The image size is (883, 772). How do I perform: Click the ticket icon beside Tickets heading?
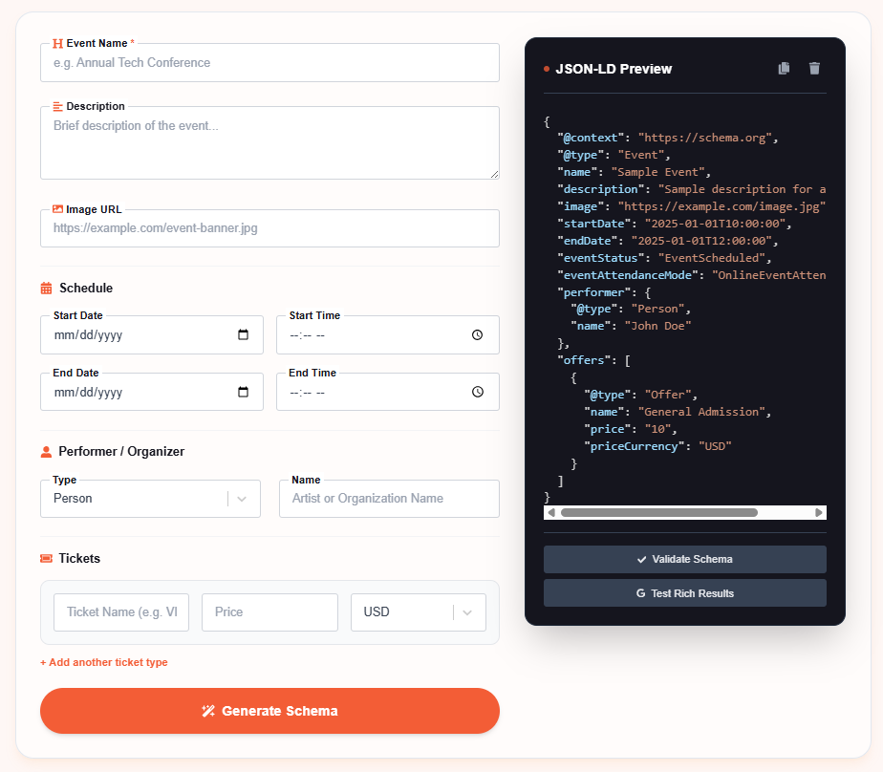pos(45,557)
